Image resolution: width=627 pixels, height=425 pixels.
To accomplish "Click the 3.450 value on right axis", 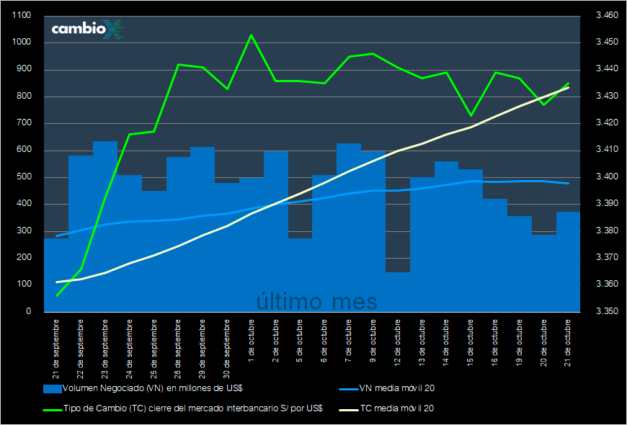I will tap(607, 42).
